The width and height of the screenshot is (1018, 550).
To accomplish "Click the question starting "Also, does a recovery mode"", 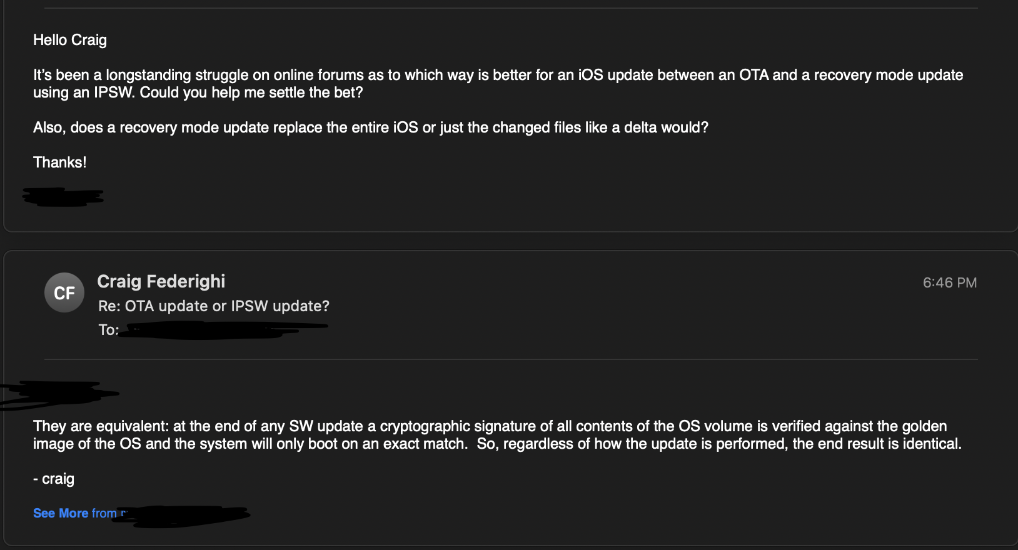I will pos(370,127).
